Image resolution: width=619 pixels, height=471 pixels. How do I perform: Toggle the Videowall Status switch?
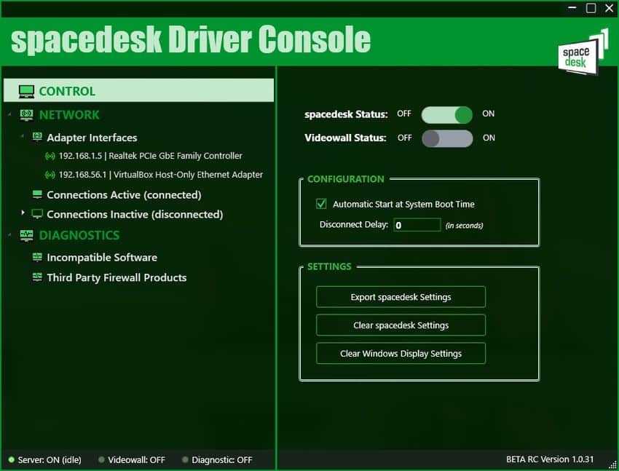[447, 138]
